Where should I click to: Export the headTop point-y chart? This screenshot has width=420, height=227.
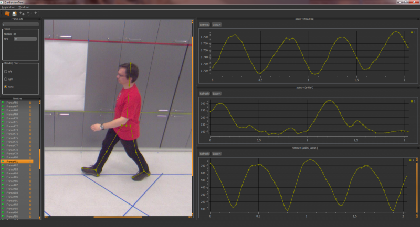pyautogui.click(x=216, y=25)
